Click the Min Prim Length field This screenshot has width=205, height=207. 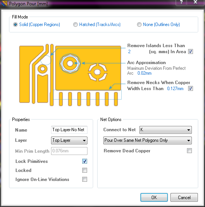pos(69,151)
